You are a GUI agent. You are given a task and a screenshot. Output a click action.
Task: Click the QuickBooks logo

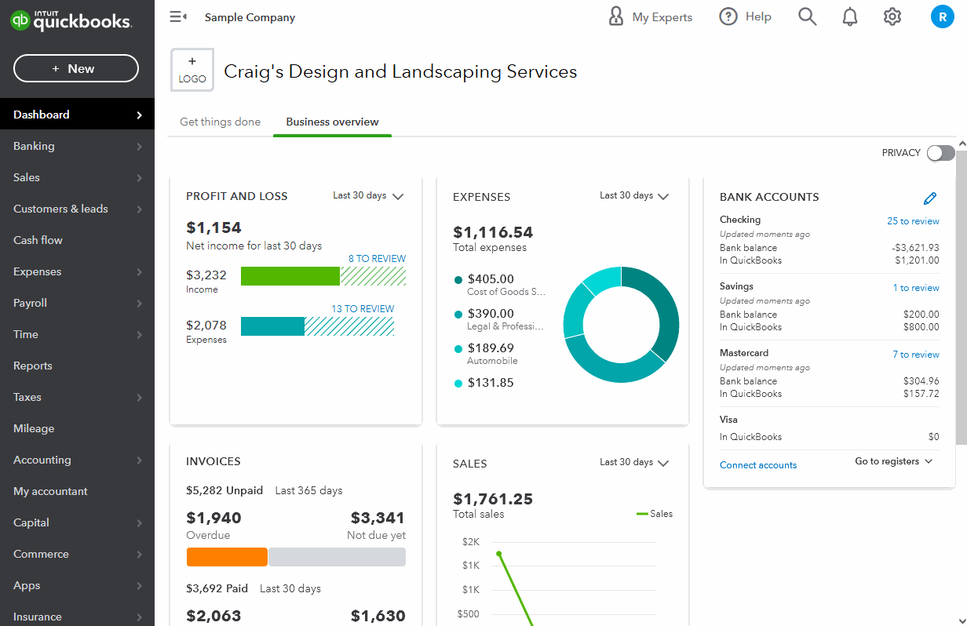click(71, 20)
